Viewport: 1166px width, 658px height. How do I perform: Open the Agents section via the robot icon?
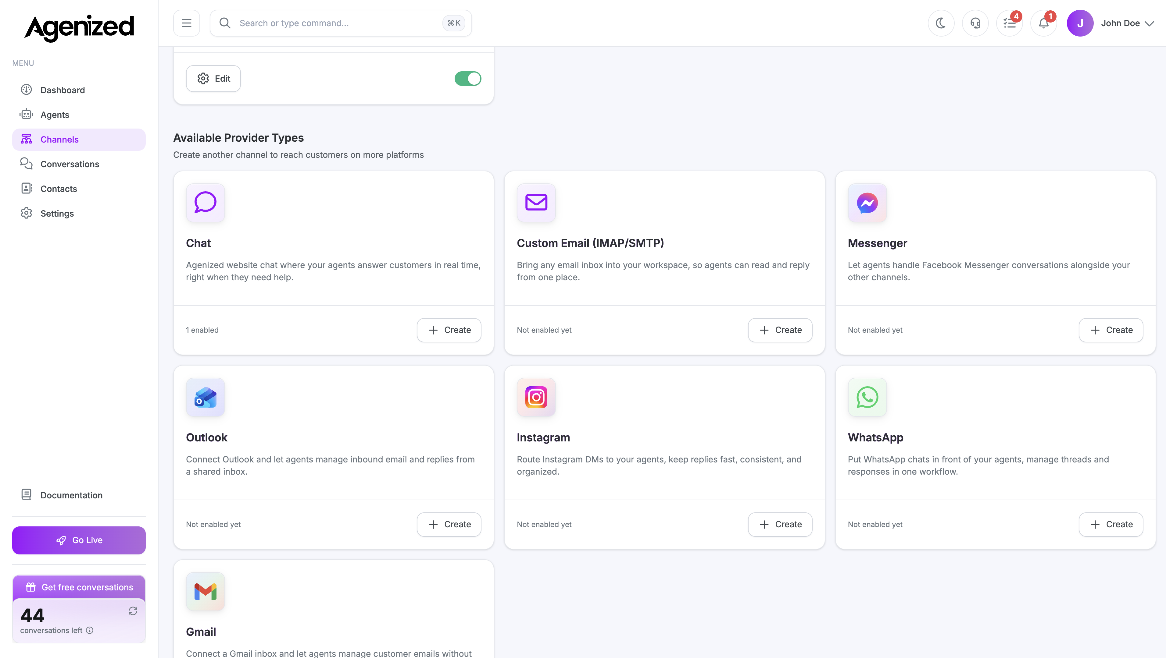click(x=26, y=115)
